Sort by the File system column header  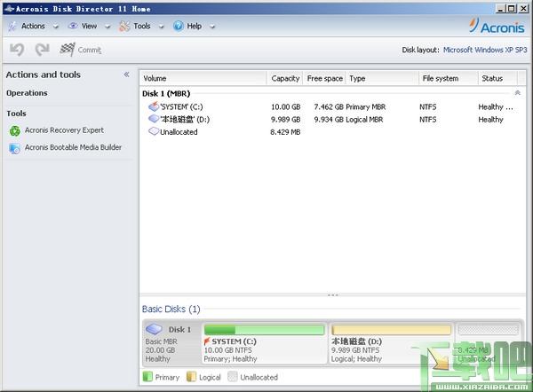pos(449,78)
